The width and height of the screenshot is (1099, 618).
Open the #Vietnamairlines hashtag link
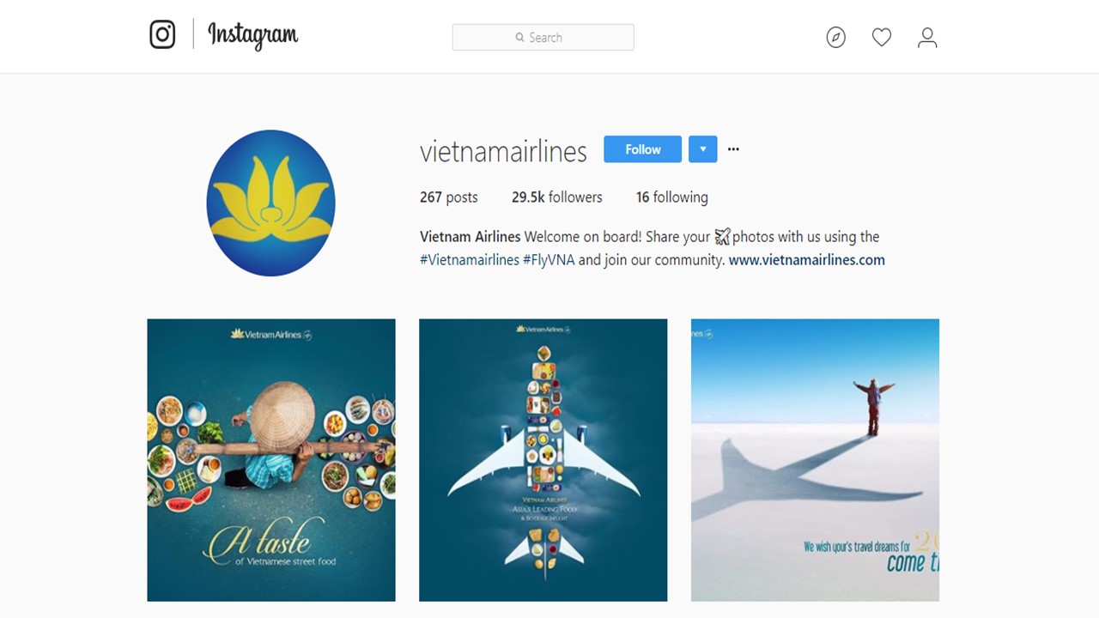pos(469,260)
